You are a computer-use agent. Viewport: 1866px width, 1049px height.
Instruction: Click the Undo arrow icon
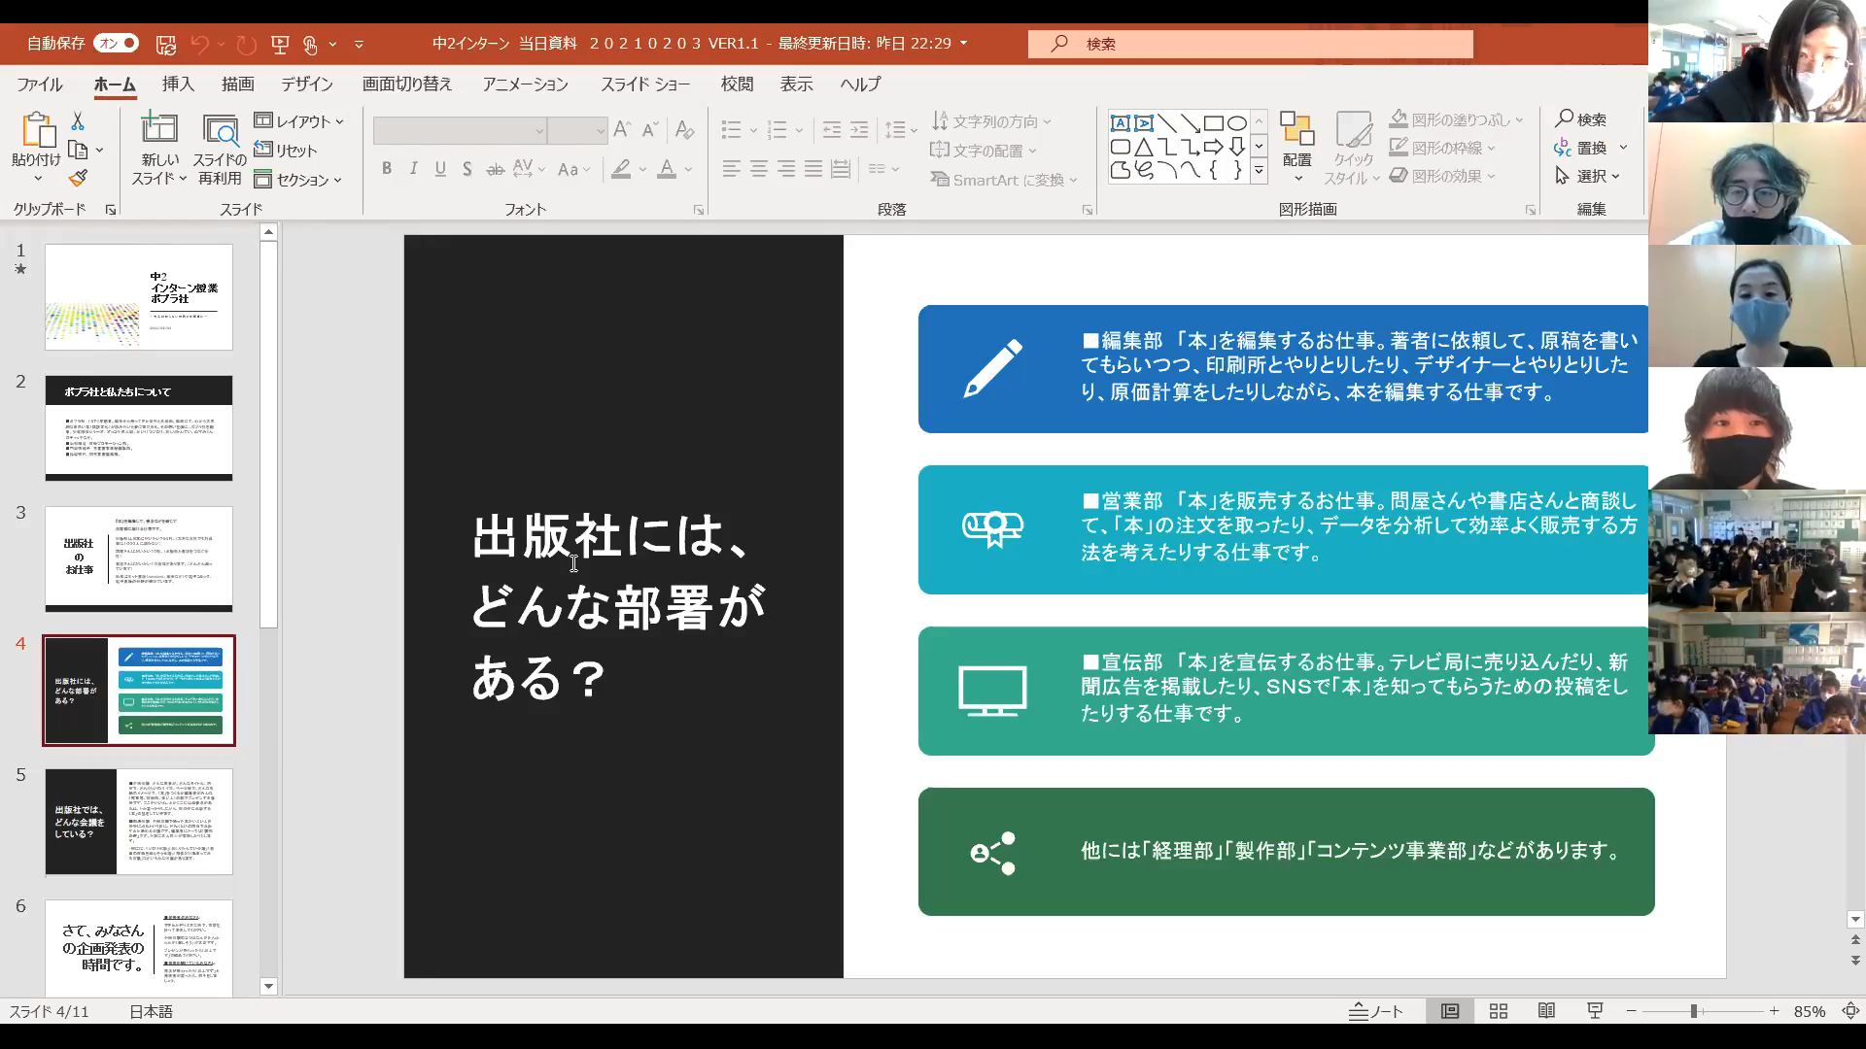(200, 44)
